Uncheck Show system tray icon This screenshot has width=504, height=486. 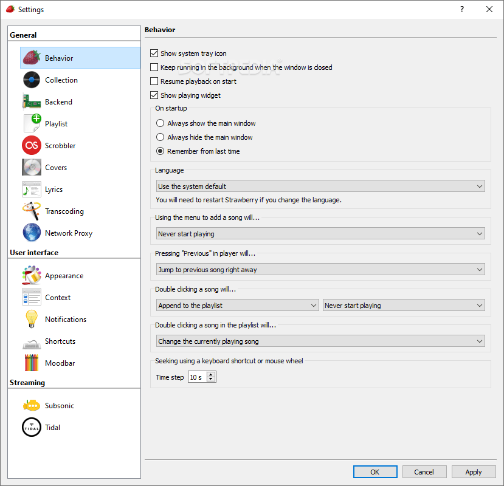[x=154, y=53]
